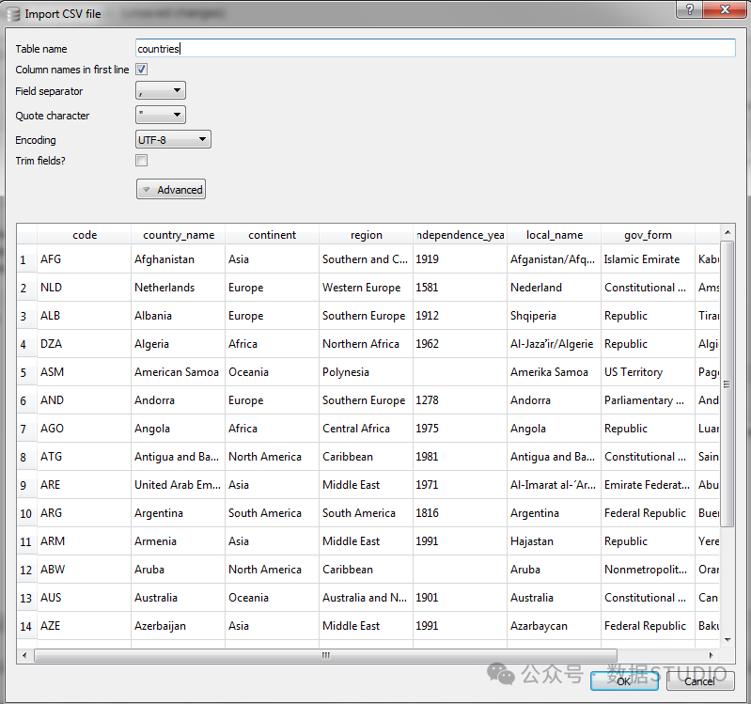Uncheck Column names in first line
This screenshot has width=751, height=704.
[x=141, y=70]
